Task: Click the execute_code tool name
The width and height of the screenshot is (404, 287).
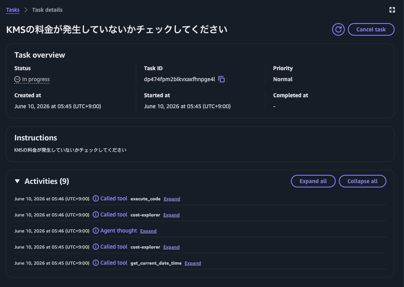Action: tap(145, 199)
